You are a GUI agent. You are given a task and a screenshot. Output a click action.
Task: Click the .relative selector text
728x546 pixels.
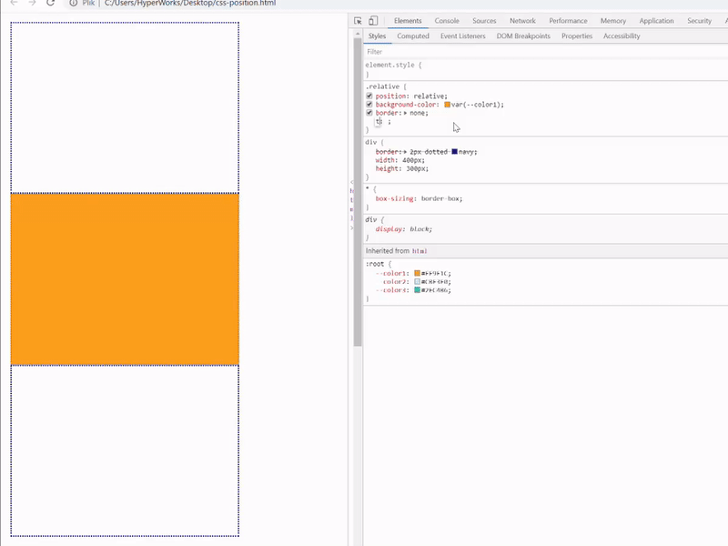click(382, 86)
